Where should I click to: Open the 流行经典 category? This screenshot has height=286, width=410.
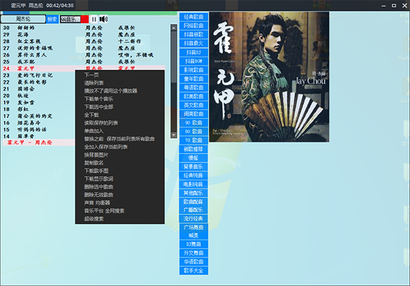pyautogui.click(x=193, y=218)
